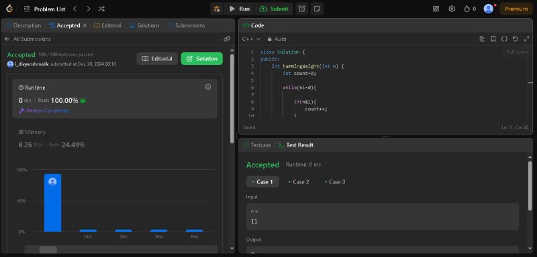
Task: Click 'Ln 11, Col 20' status text
Action: (x=515, y=127)
